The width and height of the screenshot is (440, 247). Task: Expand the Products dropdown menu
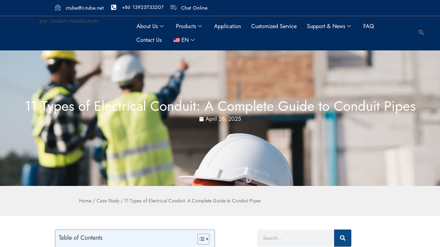click(x=189, y=26)
